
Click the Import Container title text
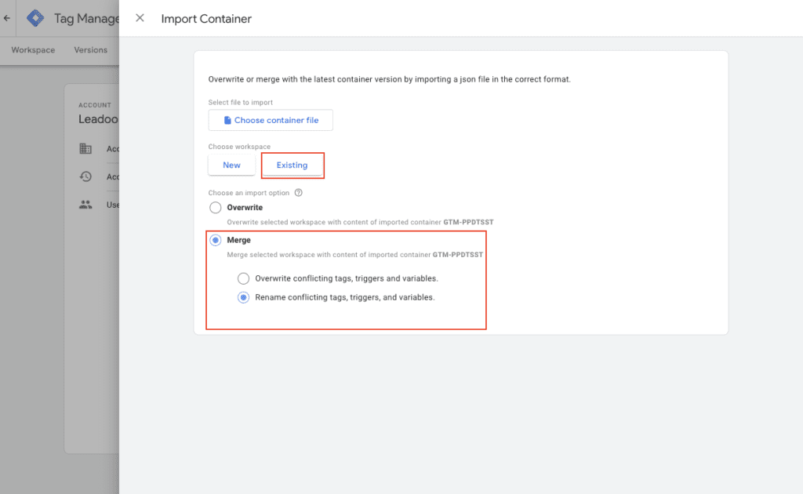[205, 18]
